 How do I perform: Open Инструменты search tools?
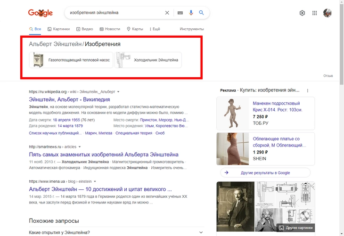pos(191,29)
